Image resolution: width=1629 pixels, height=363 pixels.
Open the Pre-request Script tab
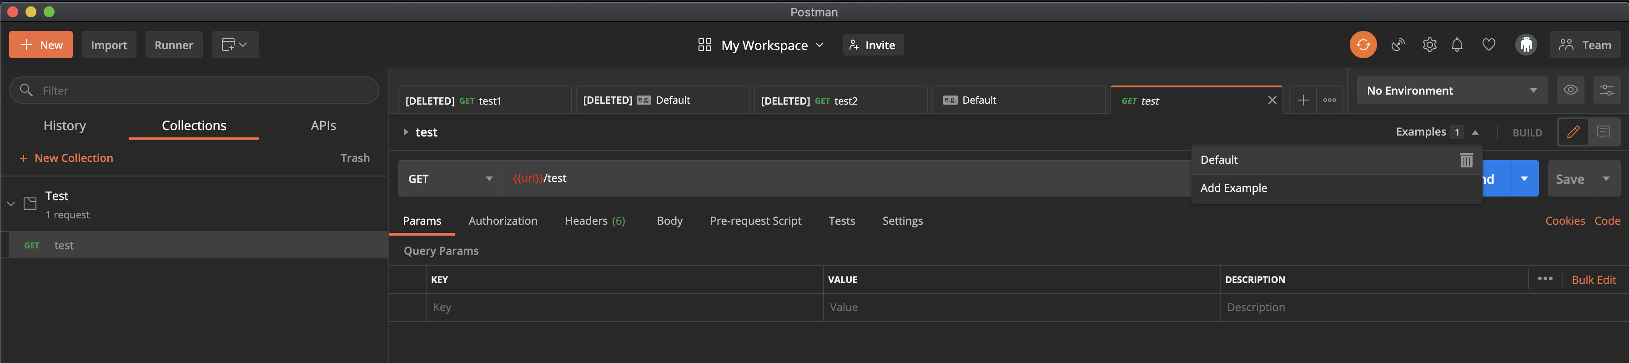755,221
